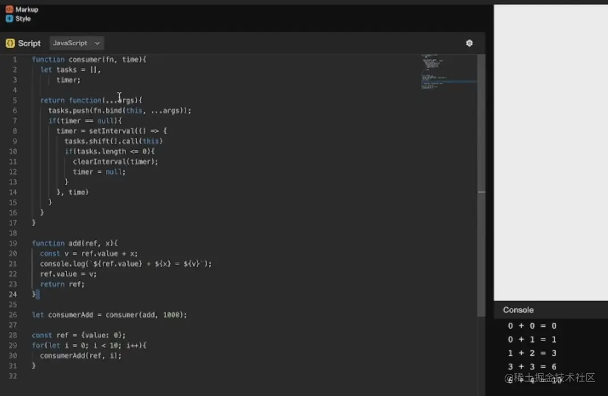Screen dimensions: 608x396
Task: Click 'let consumerAdd = consumer(add, 1000);' line
Action: point(110,315)
